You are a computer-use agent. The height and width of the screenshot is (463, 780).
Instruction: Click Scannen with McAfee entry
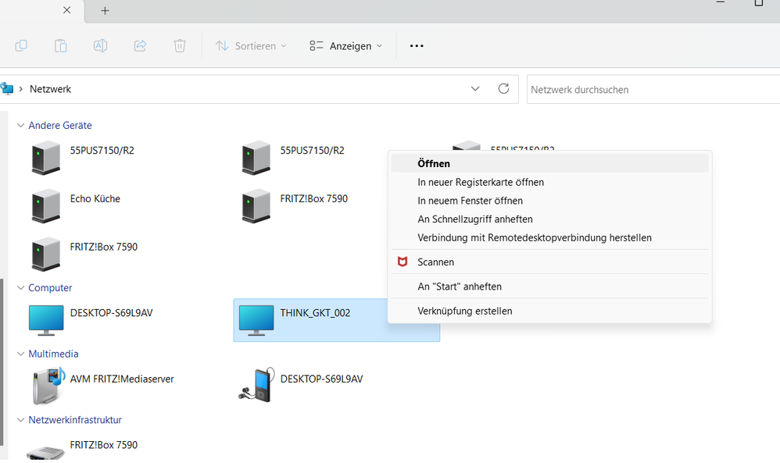point(435,262)
